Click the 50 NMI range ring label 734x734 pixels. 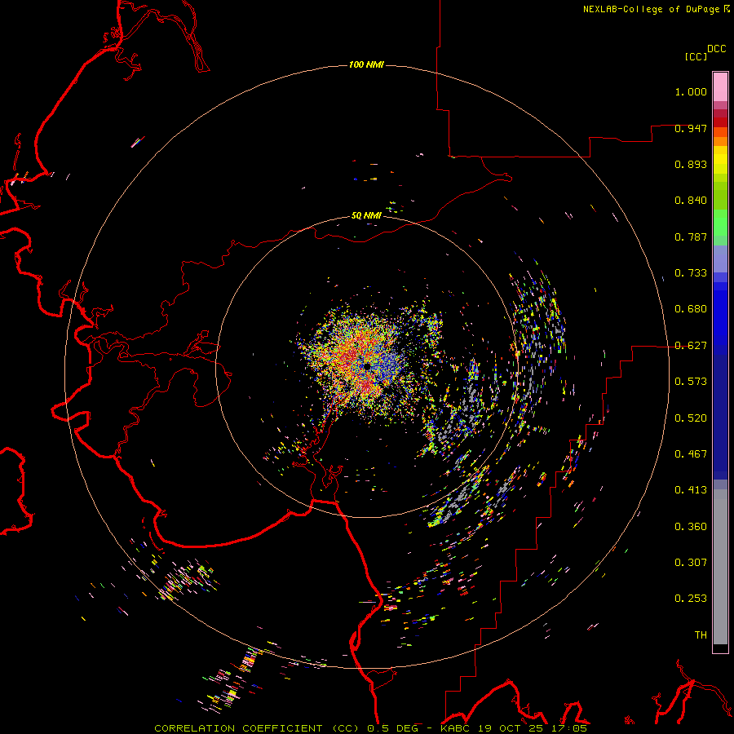click(x=366, y=216)
